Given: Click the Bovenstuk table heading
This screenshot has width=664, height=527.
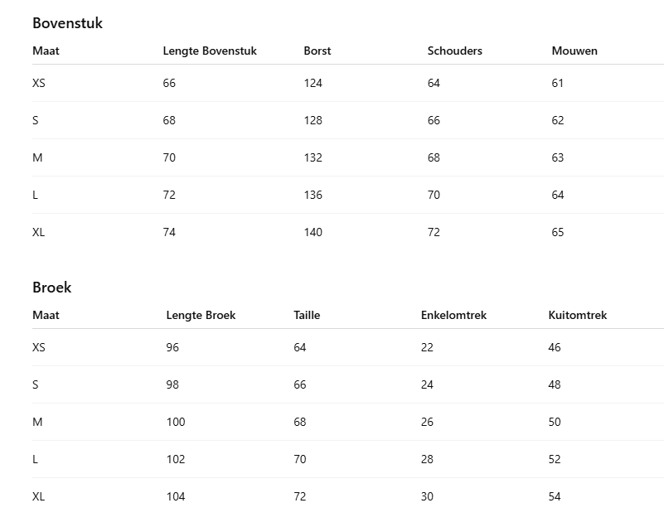Looking at the screenshot, I should 67,23.
